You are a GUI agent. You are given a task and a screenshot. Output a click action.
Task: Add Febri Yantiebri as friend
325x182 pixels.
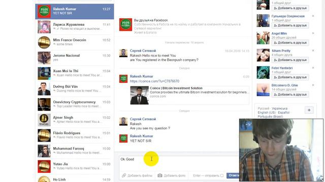pos(290,77)
